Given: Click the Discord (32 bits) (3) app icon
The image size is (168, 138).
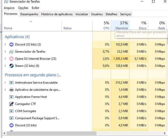Looking at the screenshot, I should (x=11, y=44).
